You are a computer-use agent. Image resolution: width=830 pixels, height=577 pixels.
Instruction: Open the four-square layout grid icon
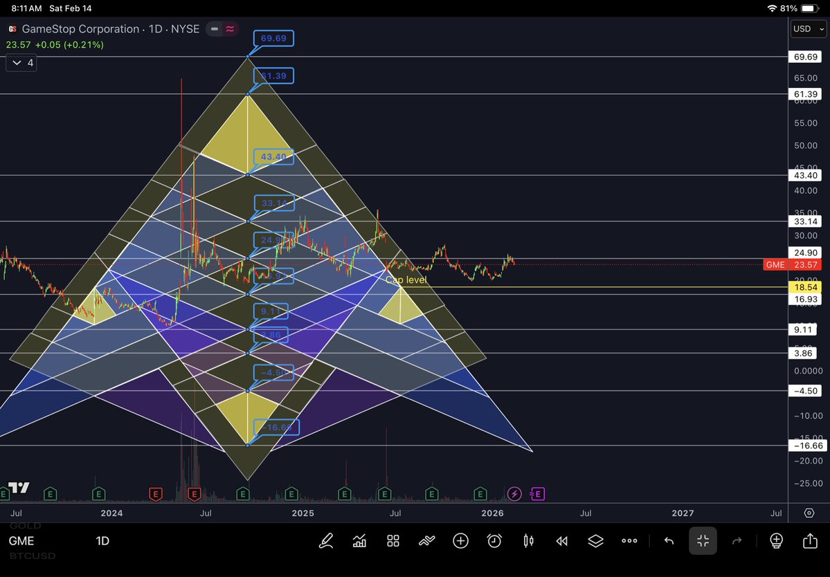[x=393, y=540]
